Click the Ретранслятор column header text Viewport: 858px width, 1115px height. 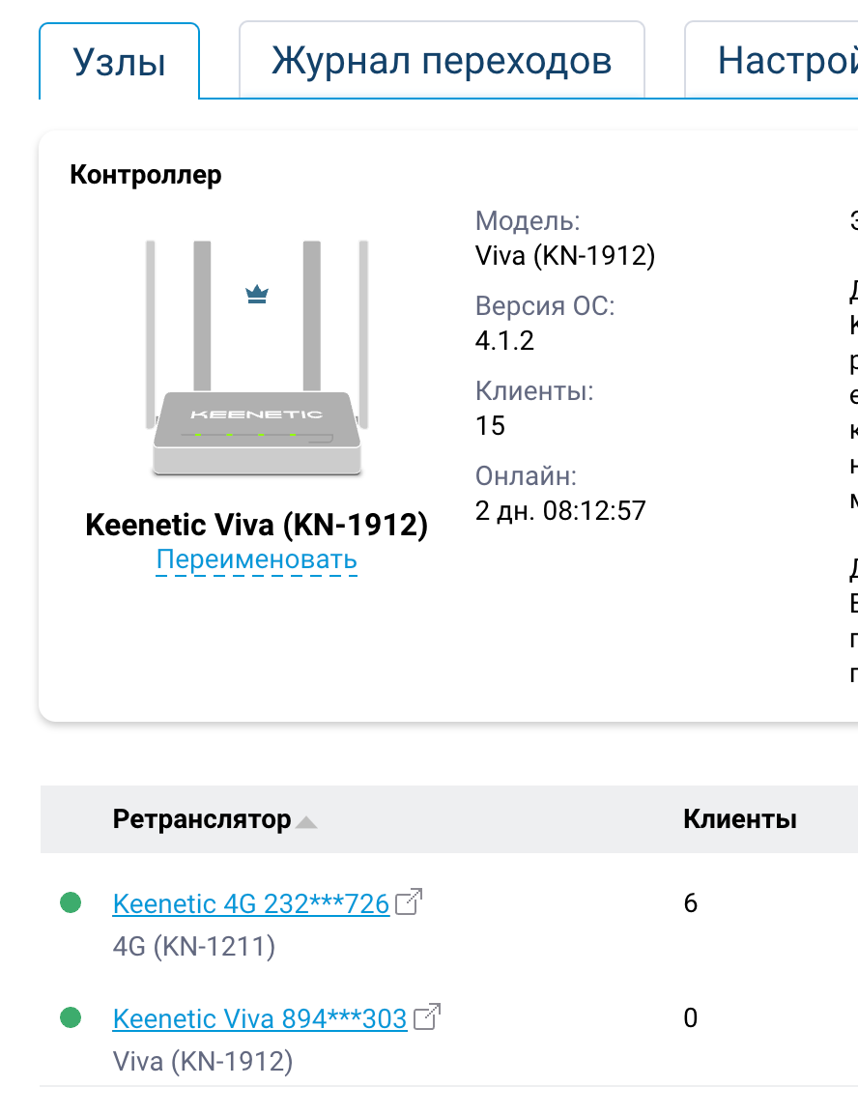[x=202, y=819]
